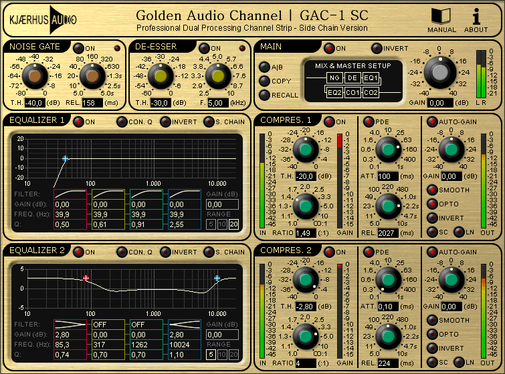Toggle Noise Gate ON
The width and height of the screenshot is (505, 374).
(x=78, y=48)
